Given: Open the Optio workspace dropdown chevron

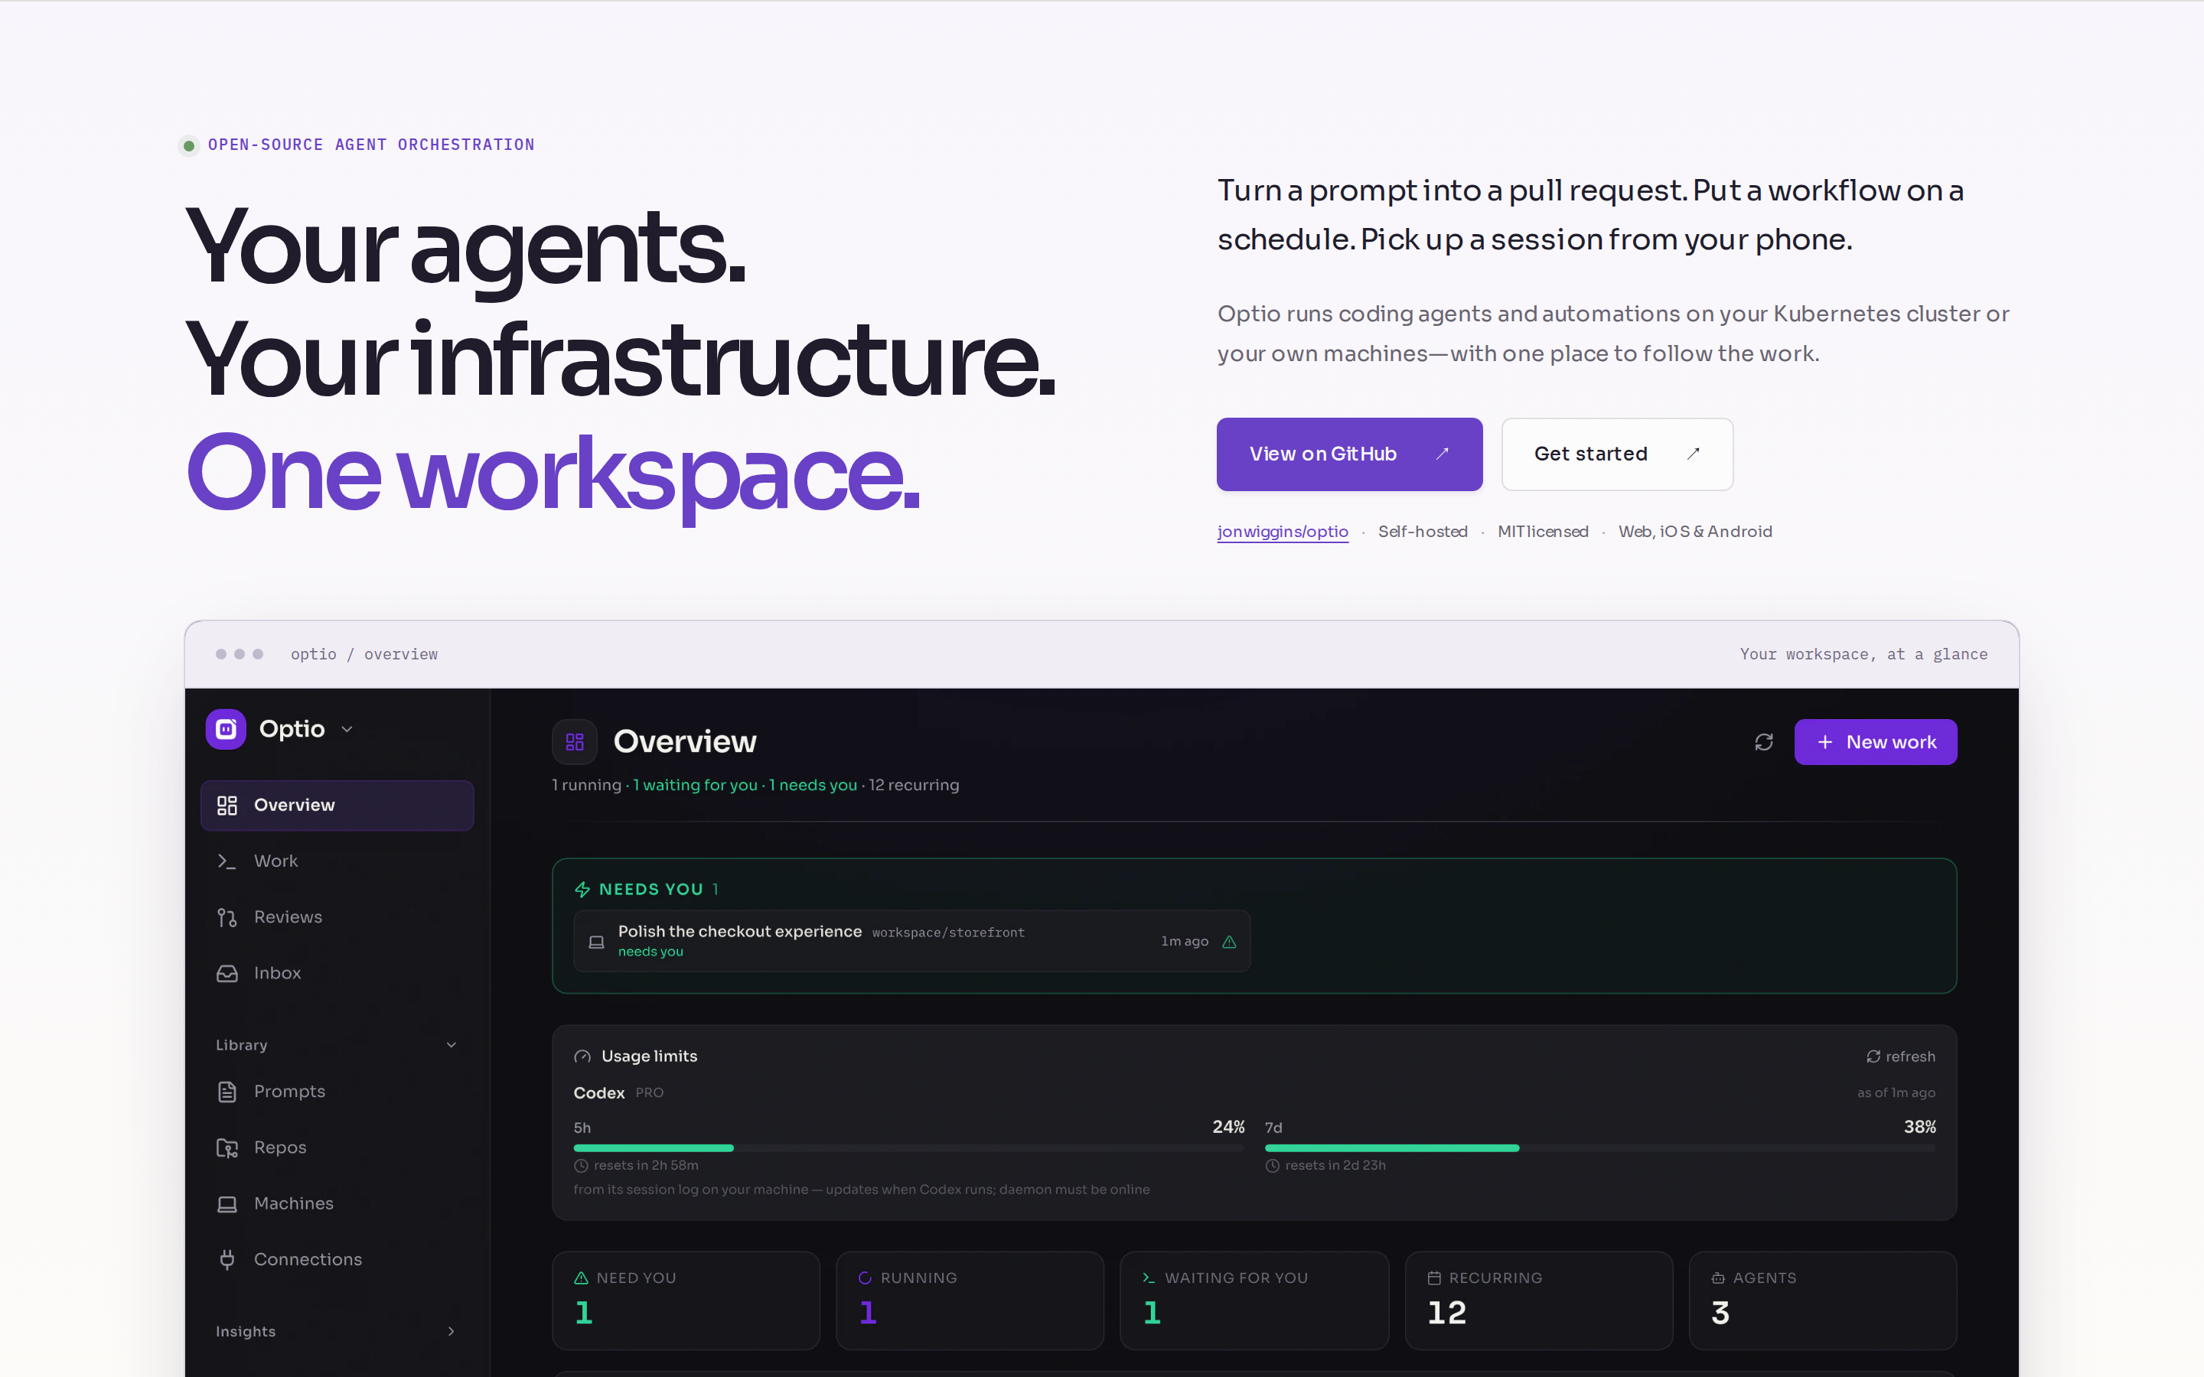Looking at the screenshot, I should coord(347,730).
